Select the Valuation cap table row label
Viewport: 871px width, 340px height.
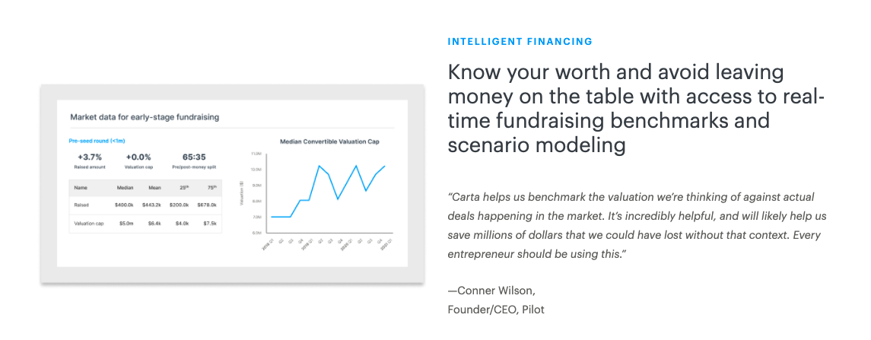click(x=89, y=224)
